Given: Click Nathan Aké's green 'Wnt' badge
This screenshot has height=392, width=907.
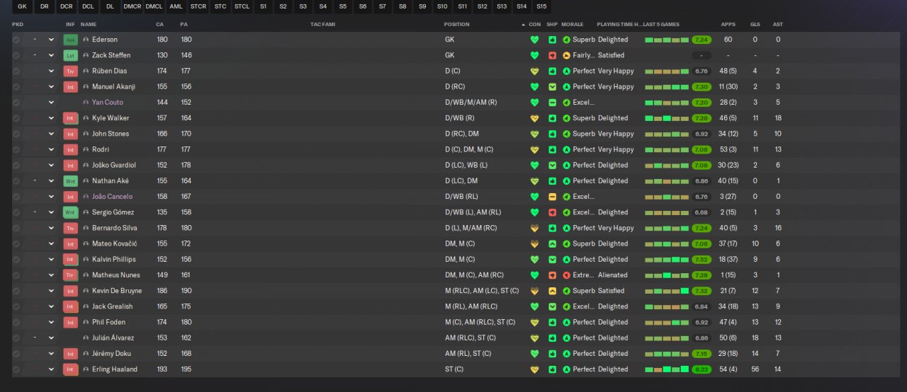Looking at the screenshot, I should click(70, 180).
